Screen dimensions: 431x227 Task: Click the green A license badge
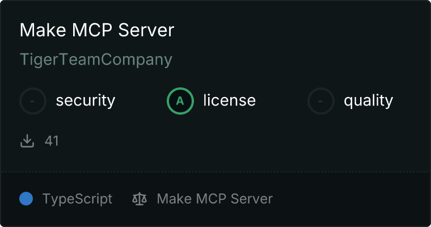[x=180, y=101]
